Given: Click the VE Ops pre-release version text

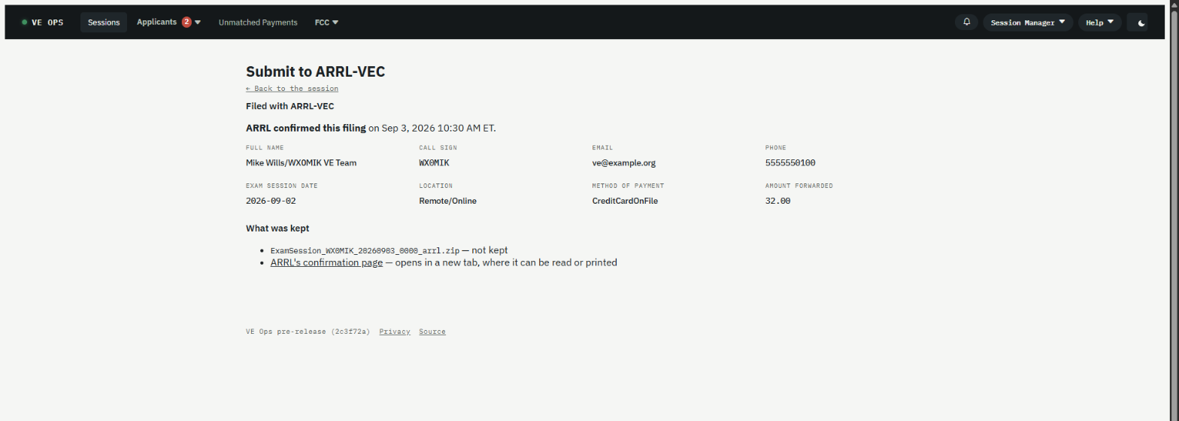Looking at the screenshot, I should [308, 332].
